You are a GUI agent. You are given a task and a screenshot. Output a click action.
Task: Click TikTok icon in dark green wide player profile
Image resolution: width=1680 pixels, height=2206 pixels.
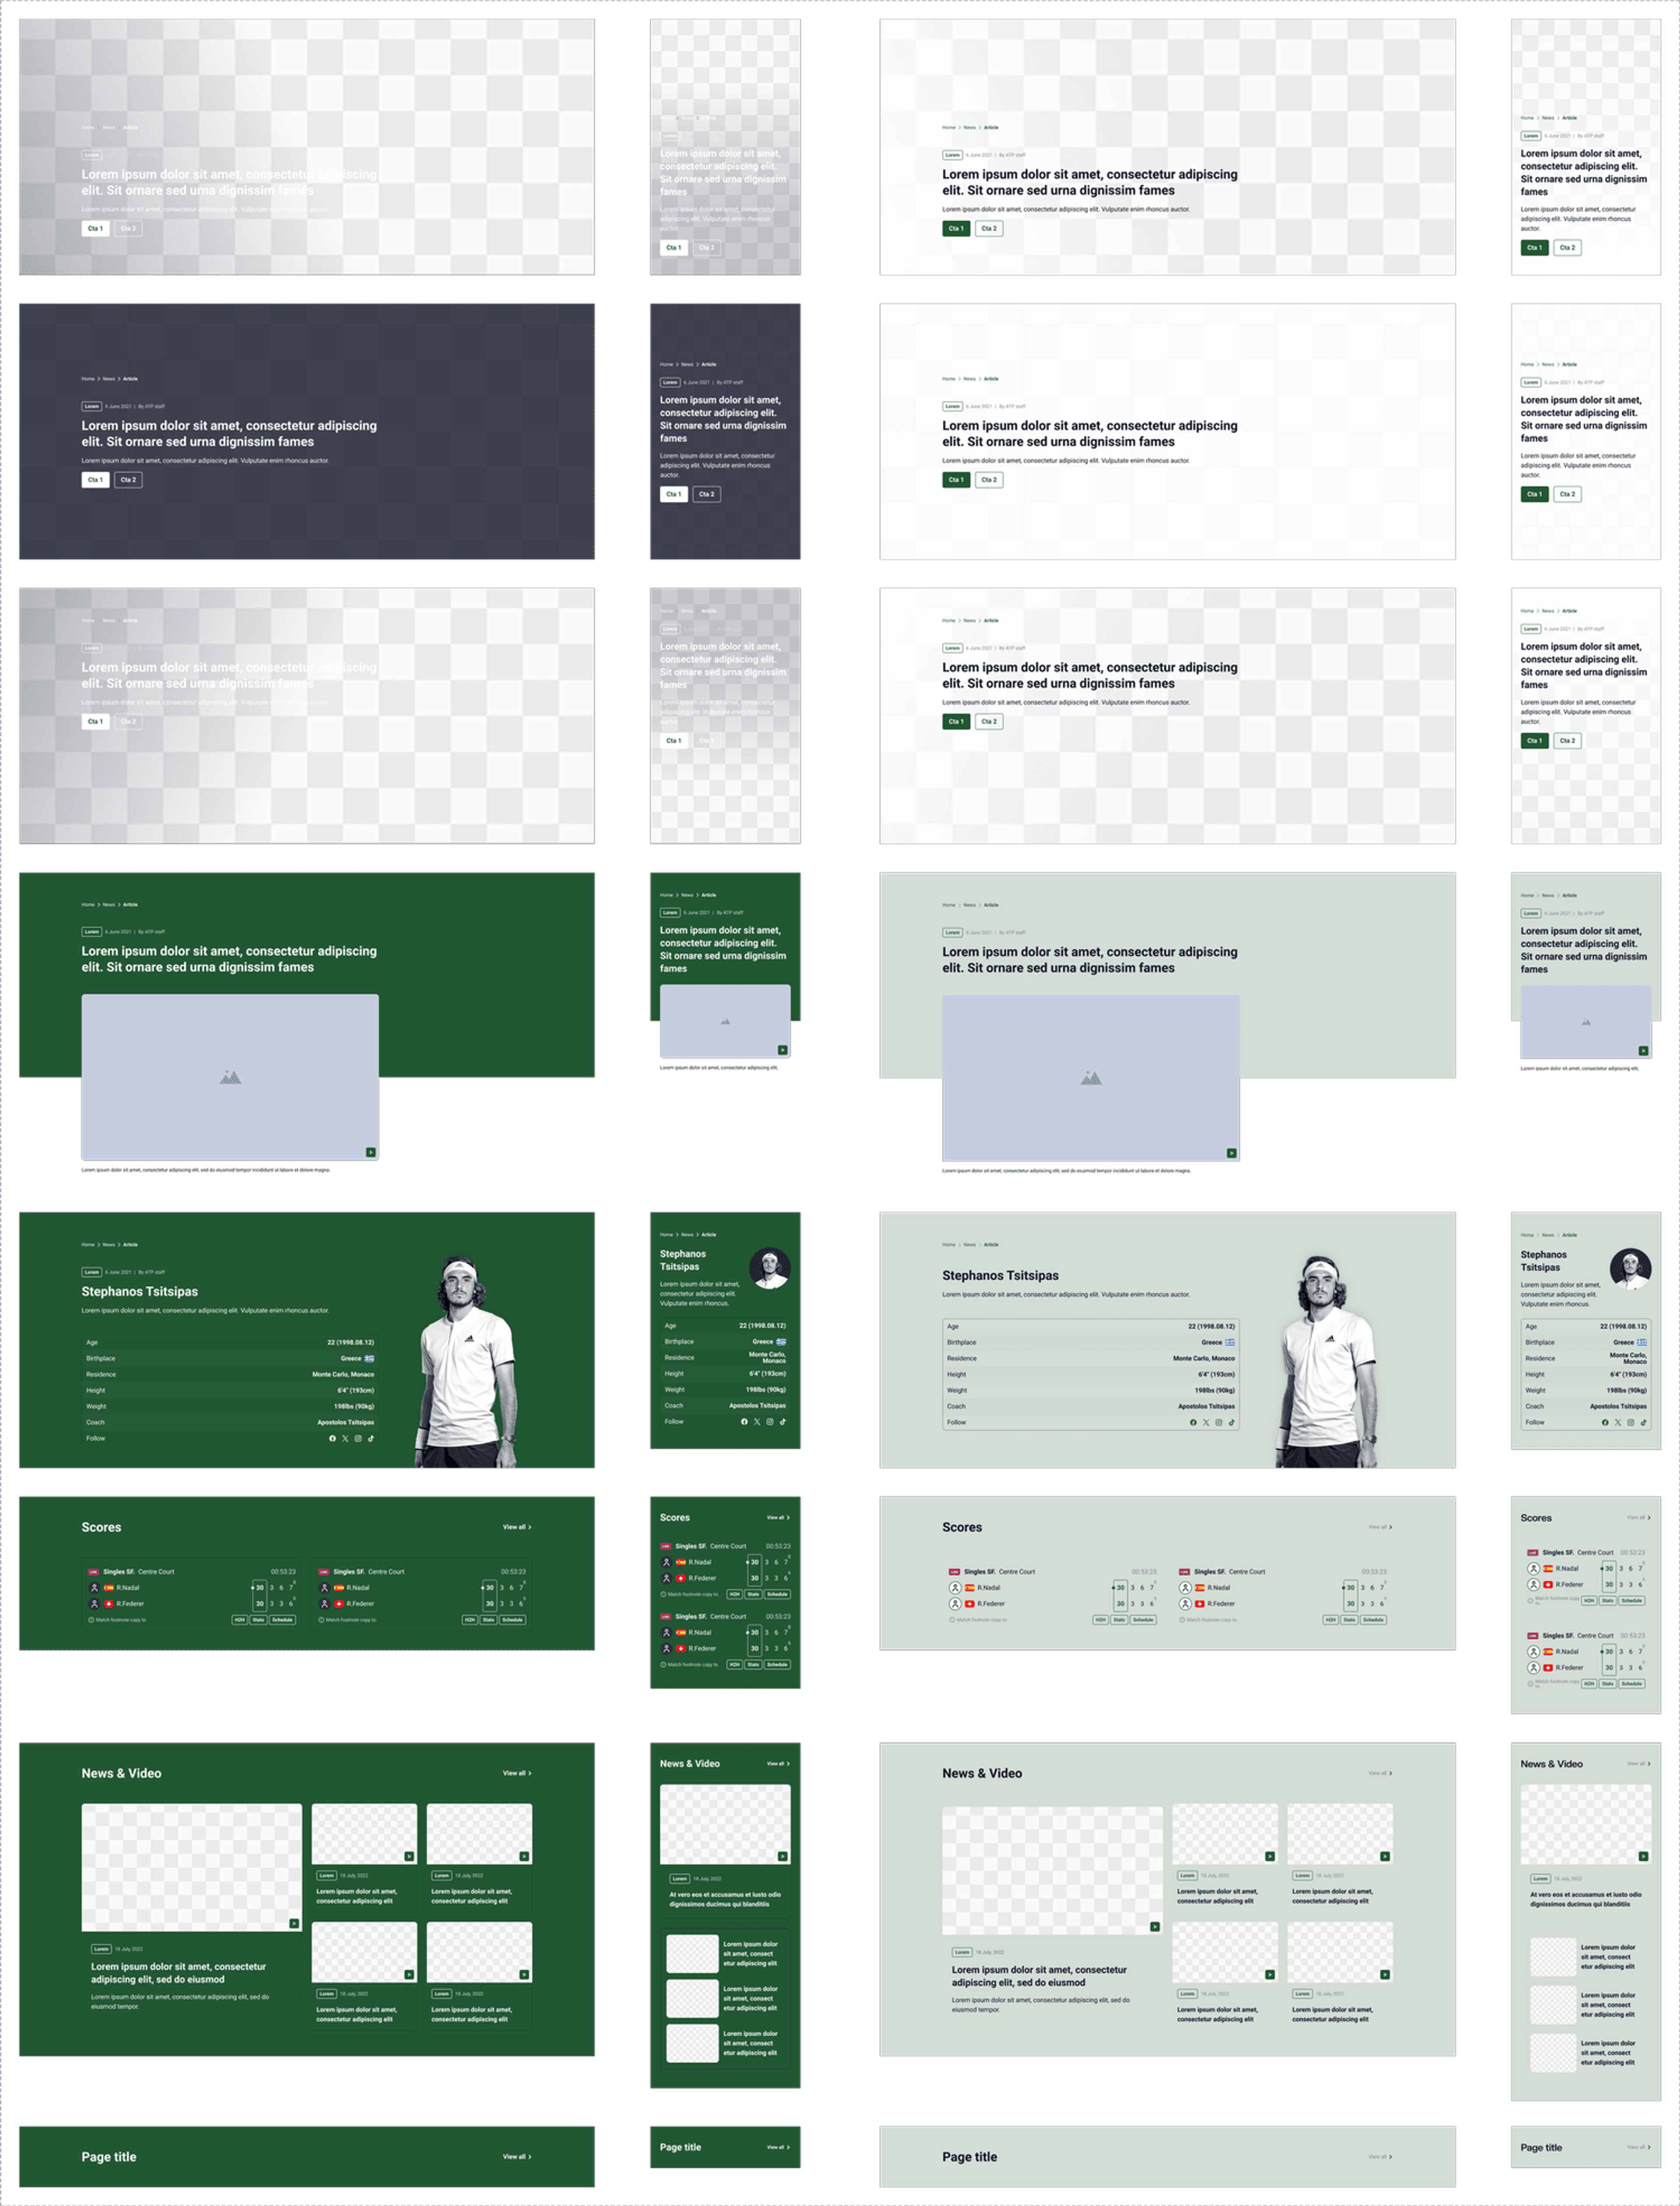(x=370, y=1438)
